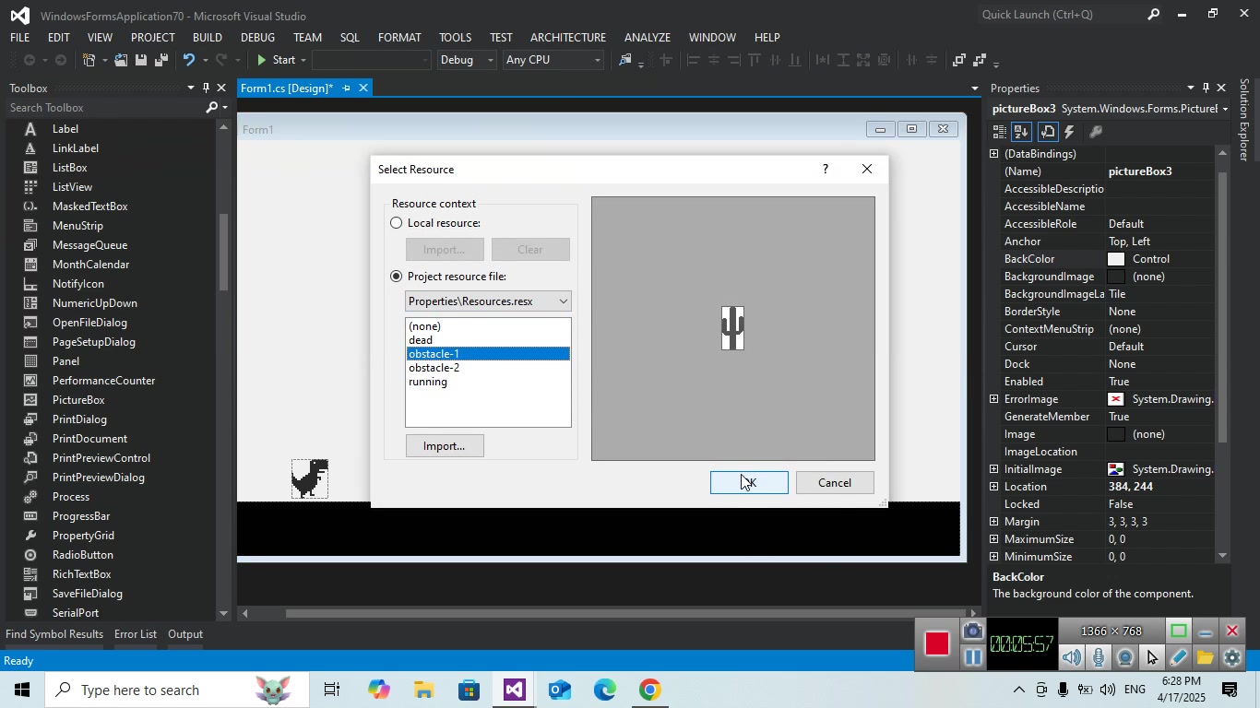Open the Properties\Resources.resx dropdown
Screen dimensions: 1260x708
[488, 301]
